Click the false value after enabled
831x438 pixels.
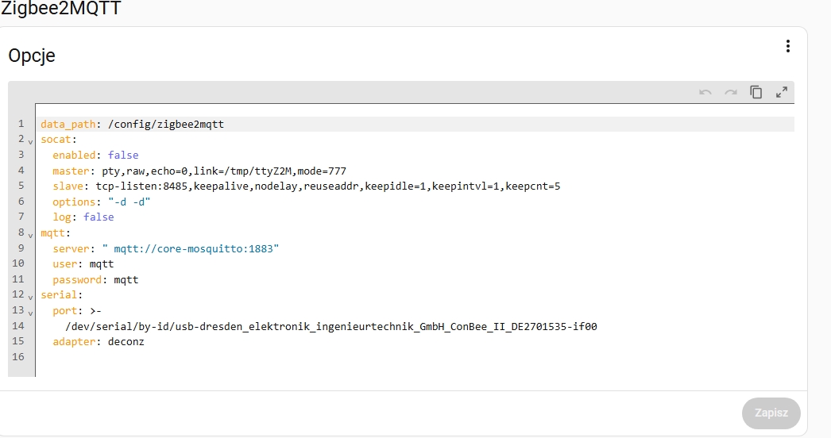click(x=123, y=156)
